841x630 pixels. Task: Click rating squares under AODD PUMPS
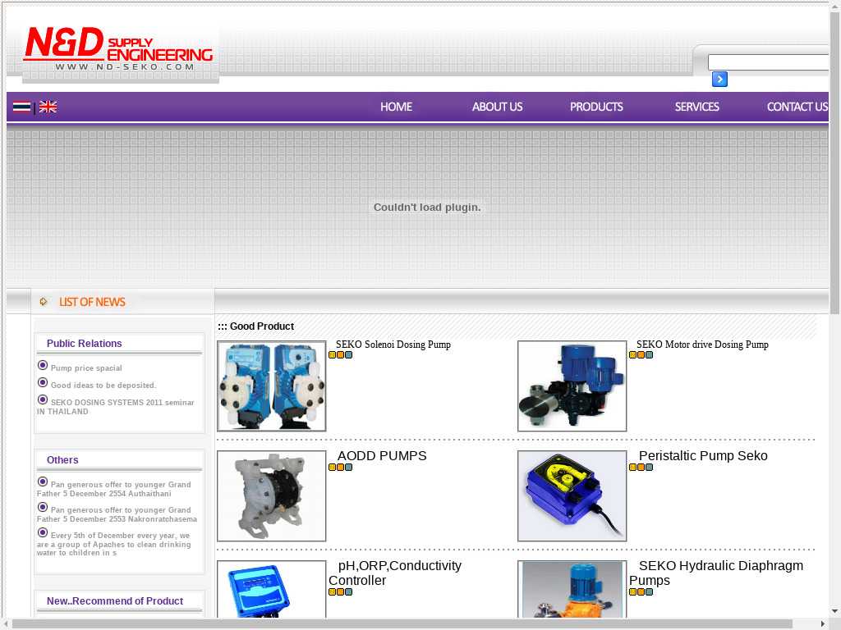click(341, 467)
